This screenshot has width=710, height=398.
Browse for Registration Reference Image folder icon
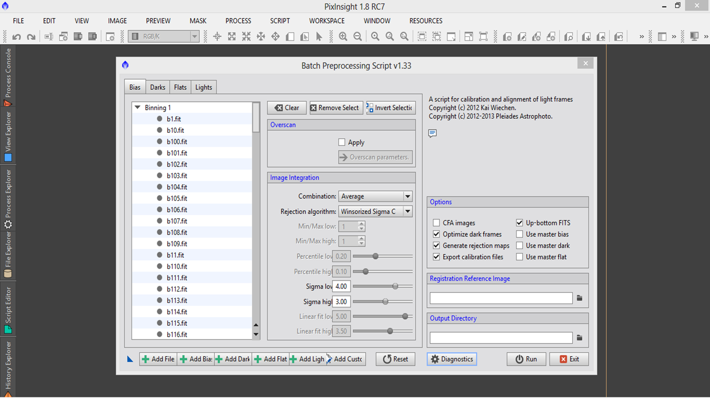(579, 298)
